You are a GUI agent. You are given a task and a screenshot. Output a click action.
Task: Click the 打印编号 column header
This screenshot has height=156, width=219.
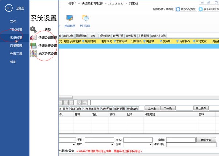(x=107, y=41)
